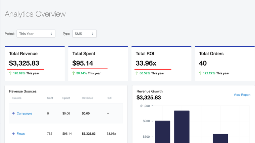Viewport: 255px width, 143px height.
Task: Click the $900 axis label on chart
Action: coord(146,121)
